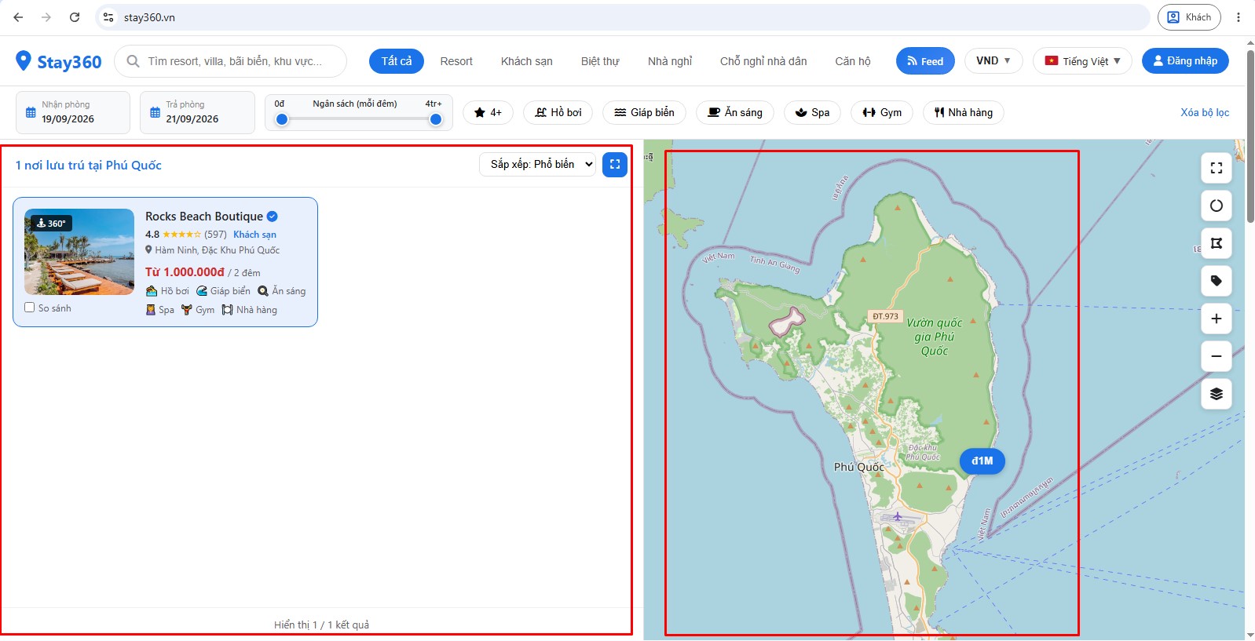Click the verified badge beside Rocks Beach Boutique
1255x641 pixels.
(273, 217)
